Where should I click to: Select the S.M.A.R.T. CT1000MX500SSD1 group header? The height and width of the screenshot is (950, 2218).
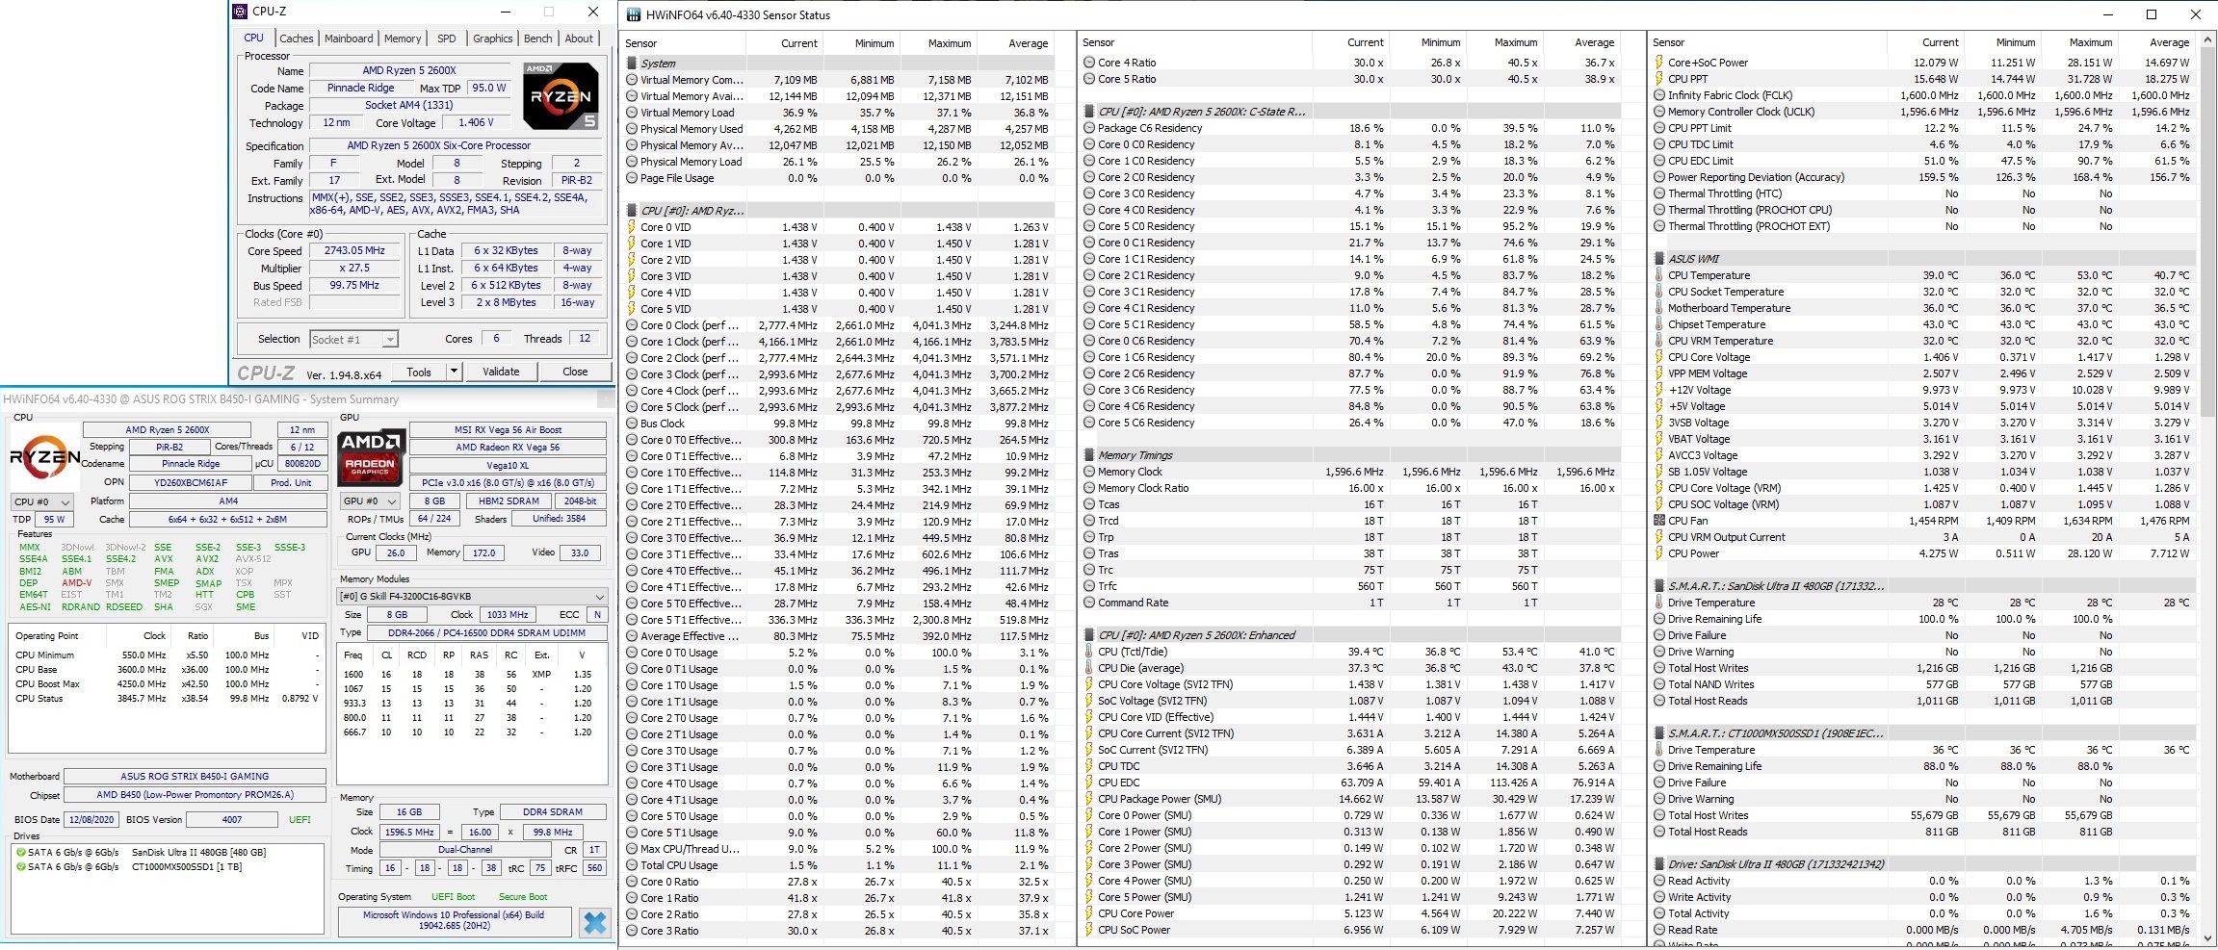pyautogui.click(x=1926, y=733)
